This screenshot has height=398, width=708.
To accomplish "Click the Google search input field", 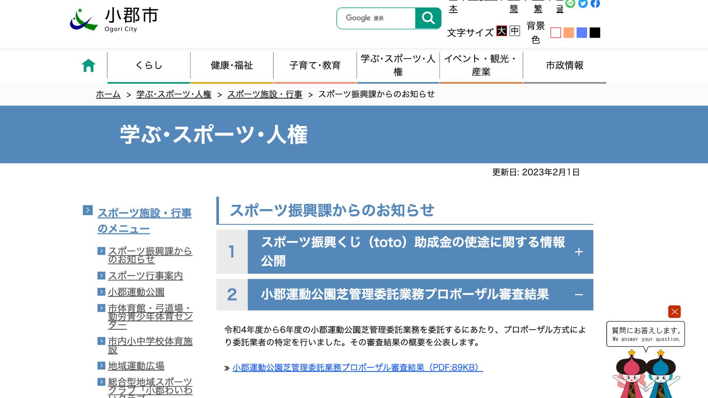I will (x=376, y=18).
